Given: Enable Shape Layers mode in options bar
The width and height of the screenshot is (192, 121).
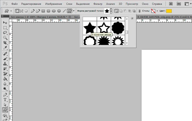Looking at the screenshot, I should 17,11.
